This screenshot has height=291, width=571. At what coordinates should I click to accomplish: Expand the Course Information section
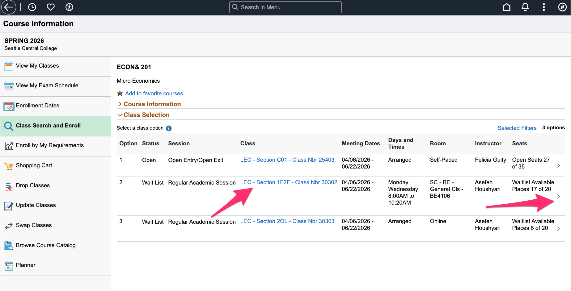(x=152, y=104)
